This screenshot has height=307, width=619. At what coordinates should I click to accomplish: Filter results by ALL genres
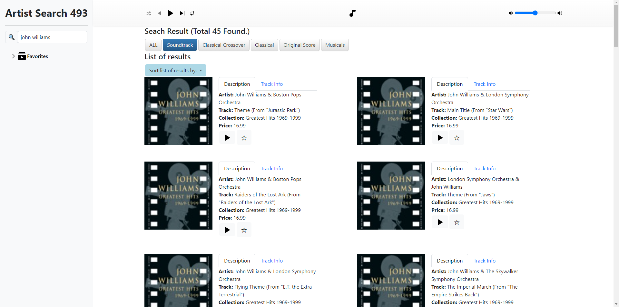pyautogui.click(x=153, y=45)
